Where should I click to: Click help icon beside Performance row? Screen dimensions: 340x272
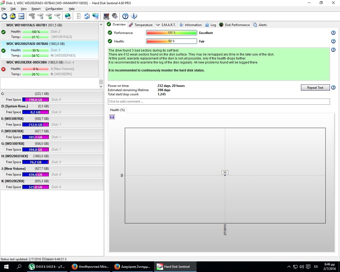coord(333,33)
